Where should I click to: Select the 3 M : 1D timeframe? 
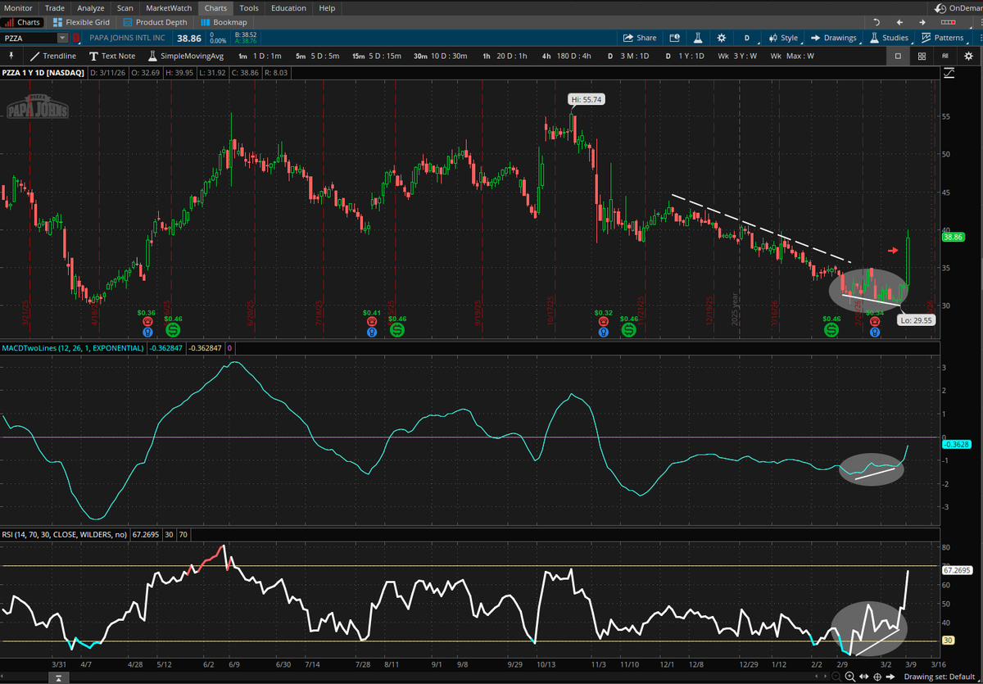[x=628, y=56]
